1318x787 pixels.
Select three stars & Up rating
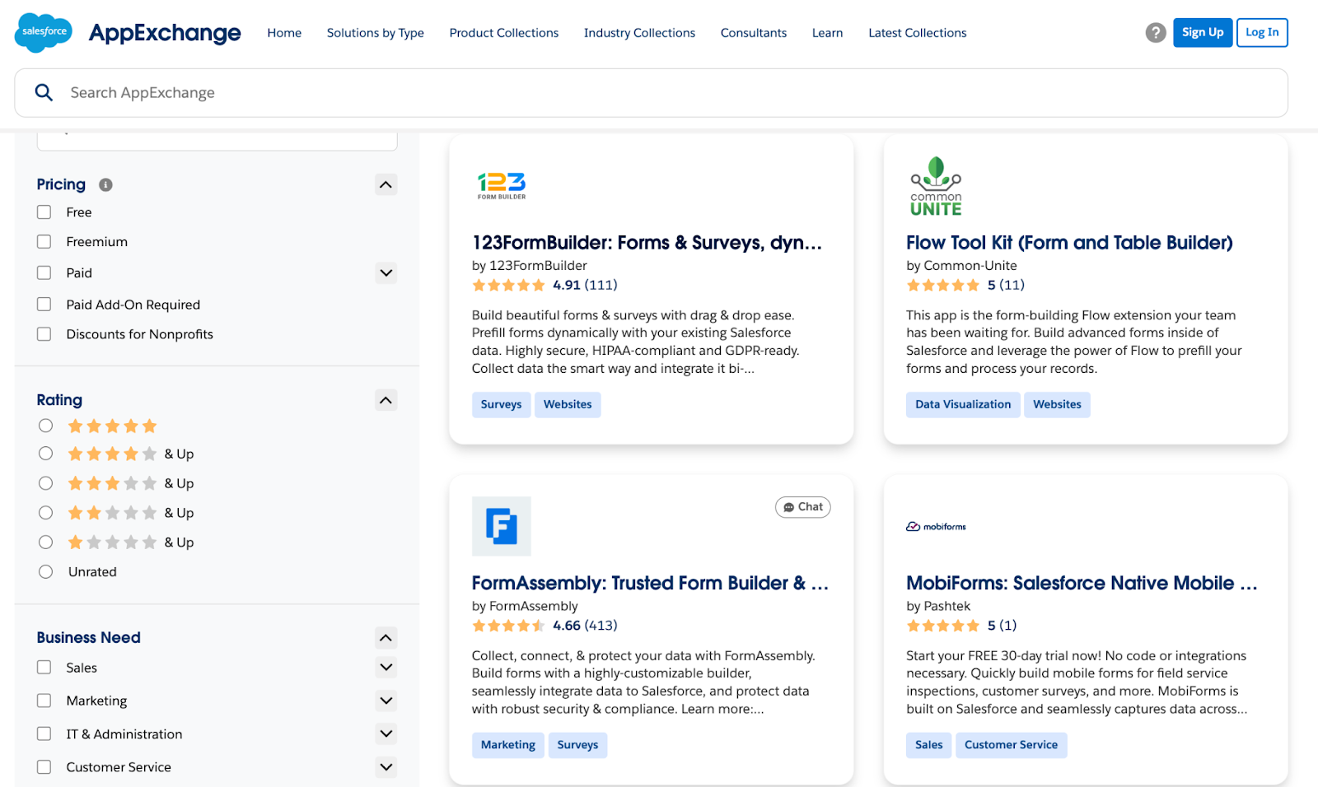pos(46,483)
